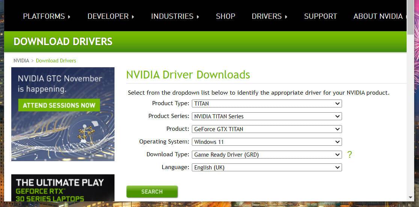Click the NVIDIA breadcrumb link
419x207 pixels.
(x=21, y=60)
